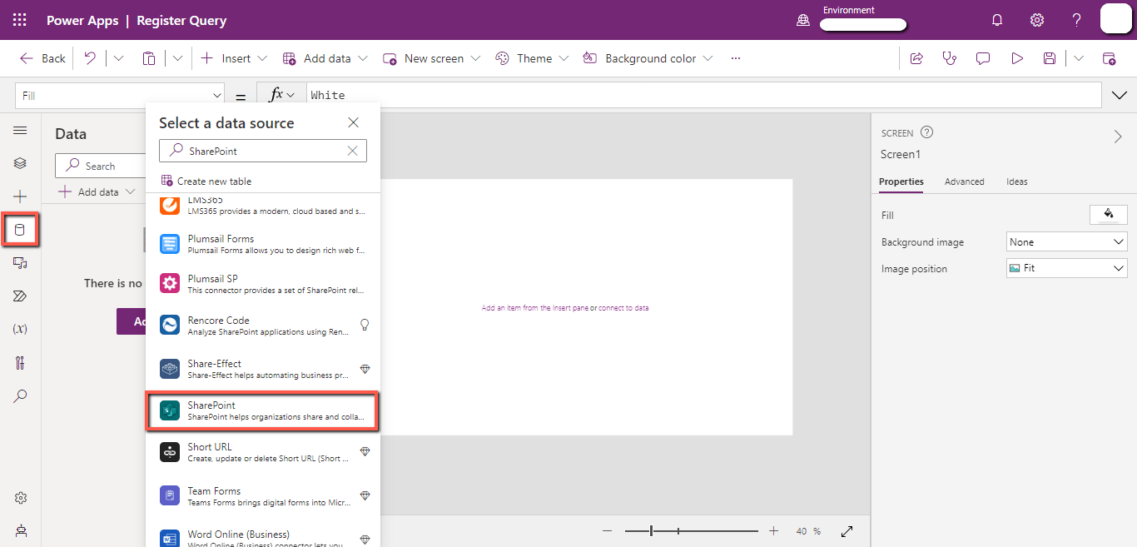
Task: Click the help question mark icon
Action: [x=1077, y=20]
